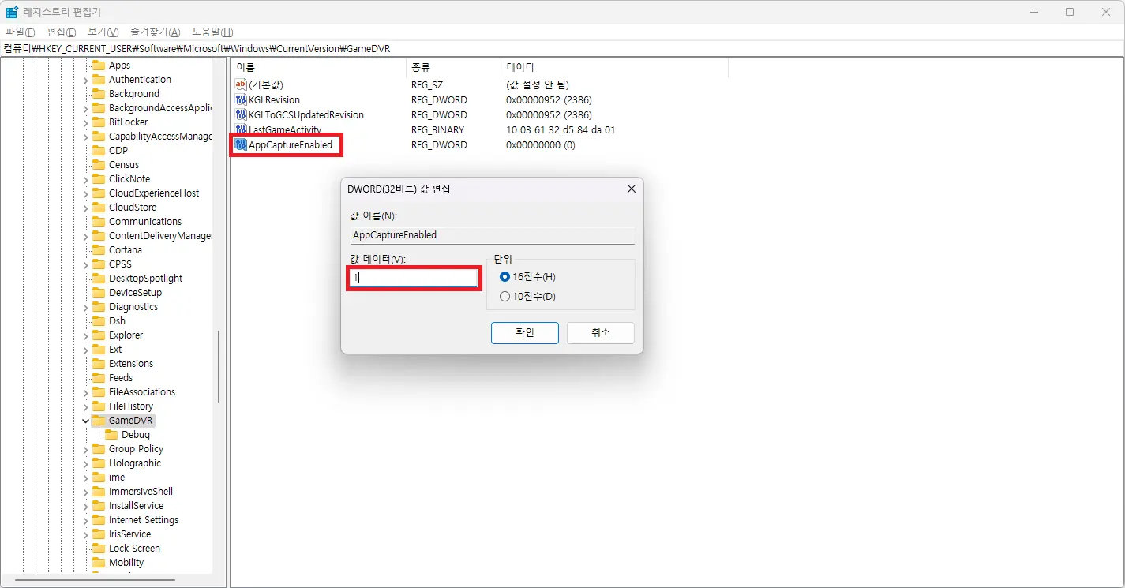Expand the Internet Settings tree node
Screen dimensions: 1125x588
click(86, 520)
